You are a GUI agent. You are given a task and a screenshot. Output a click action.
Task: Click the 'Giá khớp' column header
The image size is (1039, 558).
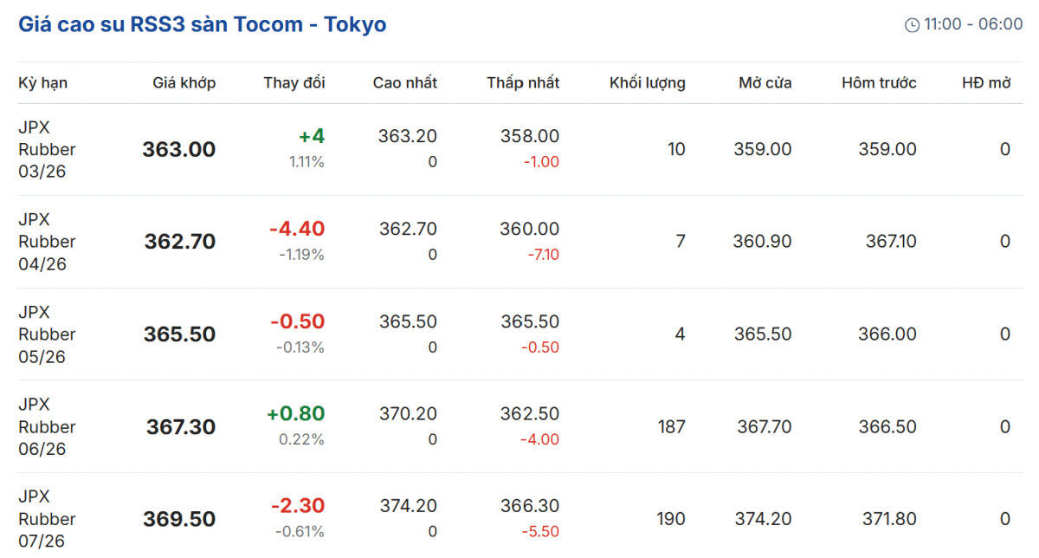click(184, 83)
